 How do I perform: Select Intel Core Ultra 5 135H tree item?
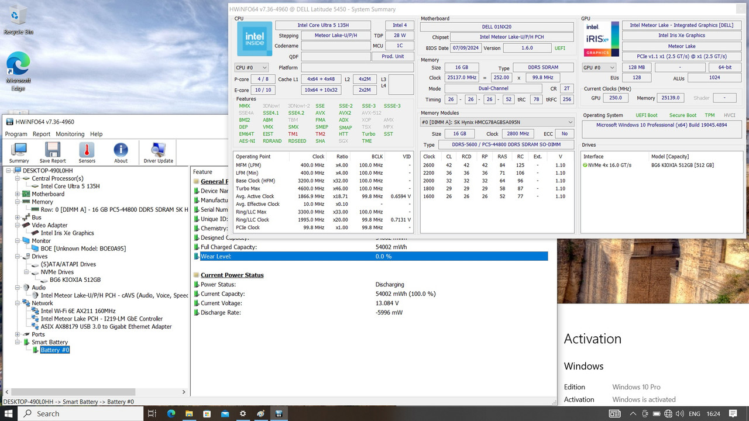click(70, 187)
